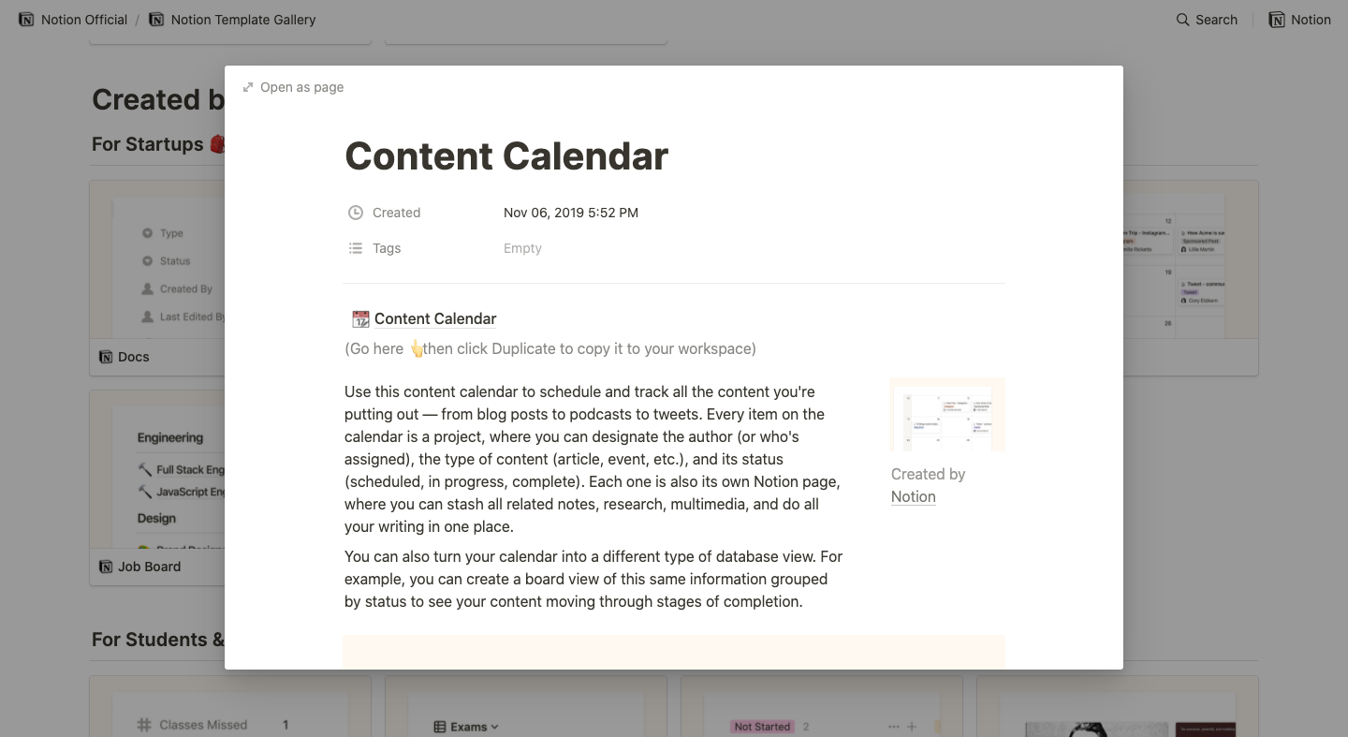Go to Notion Official breadcrumb item
1348x737 pixels.
[x=83, y=20]
